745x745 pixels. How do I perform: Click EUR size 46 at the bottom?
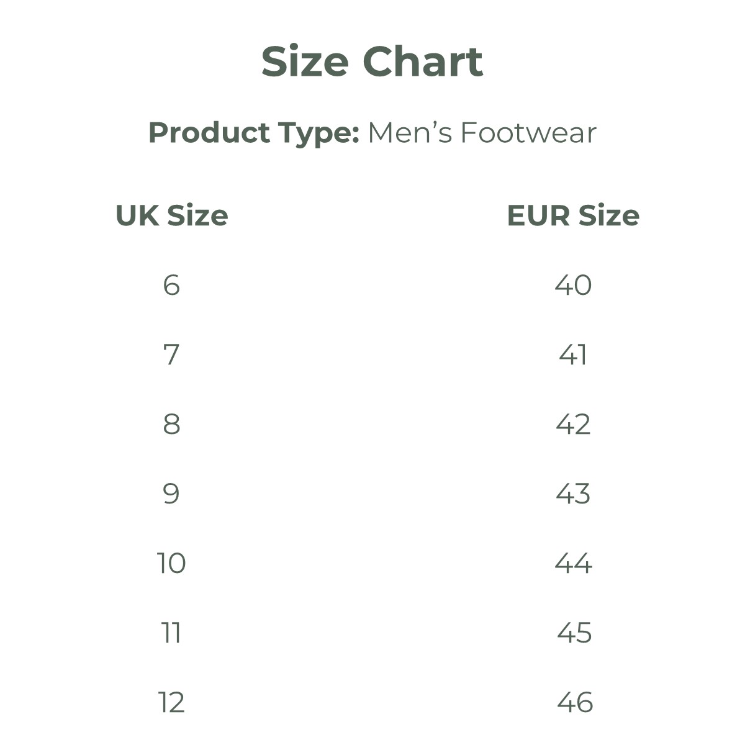coord(574,702)
